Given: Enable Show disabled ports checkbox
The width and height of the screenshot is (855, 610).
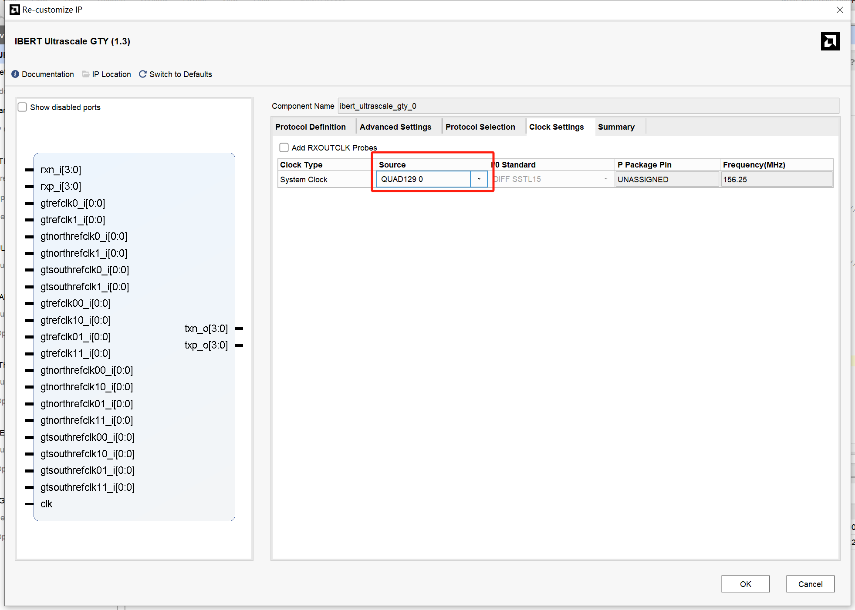Looking at the screenshot, I should point(23,107).
